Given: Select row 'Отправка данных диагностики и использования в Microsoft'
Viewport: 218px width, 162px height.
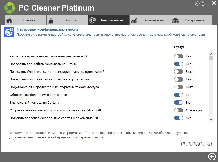Looking at the screenshot, I should (x=106, y=110).
